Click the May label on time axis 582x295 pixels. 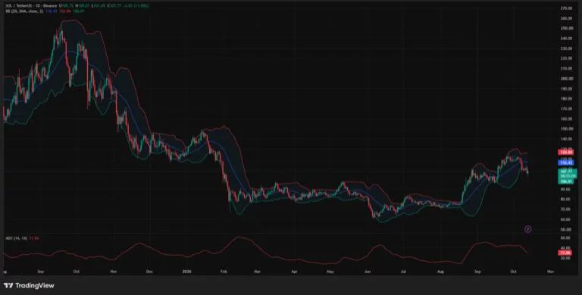(330, 272)
